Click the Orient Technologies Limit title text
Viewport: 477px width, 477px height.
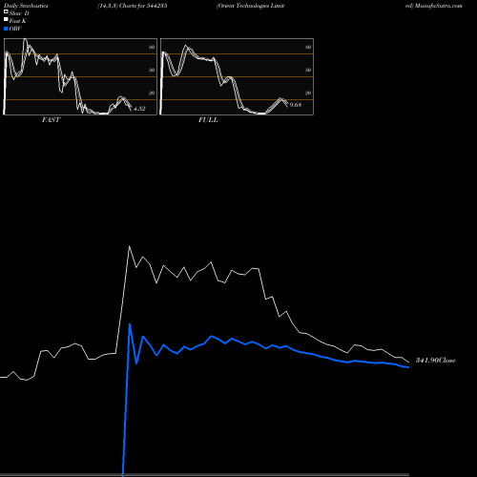pos(251,6)
